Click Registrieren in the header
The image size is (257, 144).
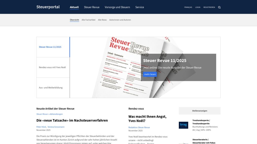coord(209,7)
